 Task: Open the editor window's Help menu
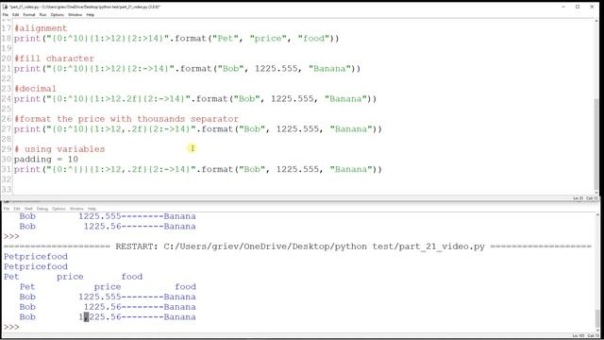point(91,15)
